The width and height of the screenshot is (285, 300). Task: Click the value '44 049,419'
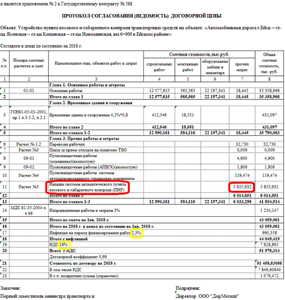tap(269, 239)
